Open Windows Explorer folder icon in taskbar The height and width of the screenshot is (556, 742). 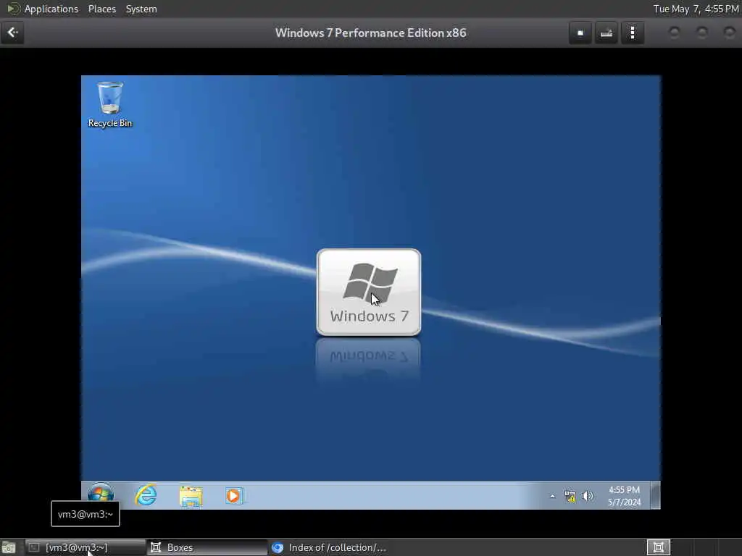[191, 496]
